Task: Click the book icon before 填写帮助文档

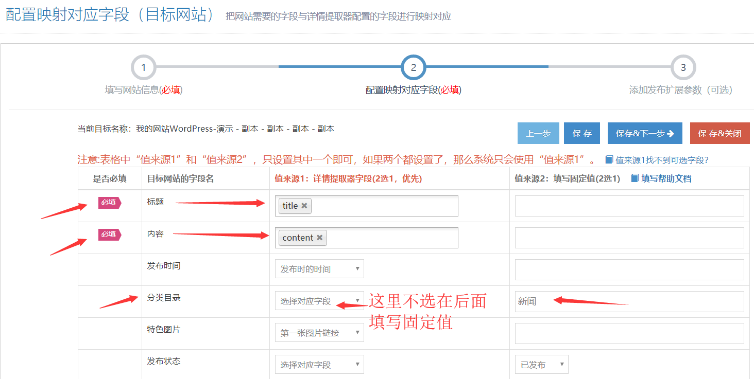Action: tap(635, 178)
